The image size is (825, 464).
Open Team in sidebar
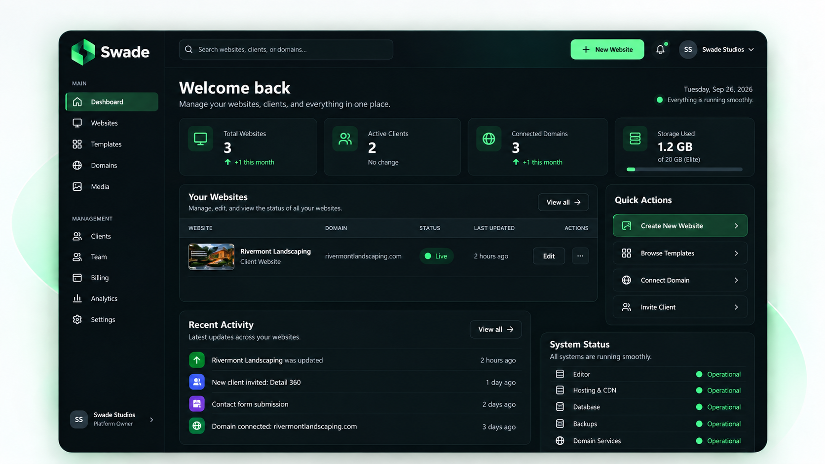click(x=112, y=257)
